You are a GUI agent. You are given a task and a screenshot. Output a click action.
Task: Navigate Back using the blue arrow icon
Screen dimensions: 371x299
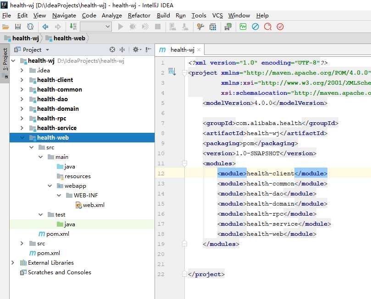45,27
